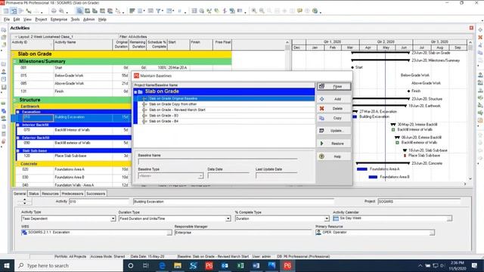Open the Enterprise menu

[x=59, y=20]
